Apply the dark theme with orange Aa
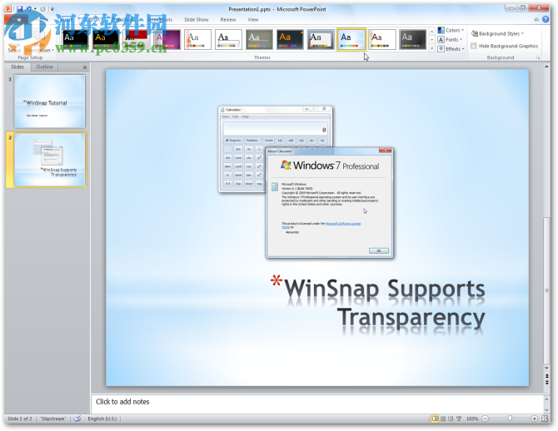The width and height of the screenshot is (558, 431). click(290, 39)
